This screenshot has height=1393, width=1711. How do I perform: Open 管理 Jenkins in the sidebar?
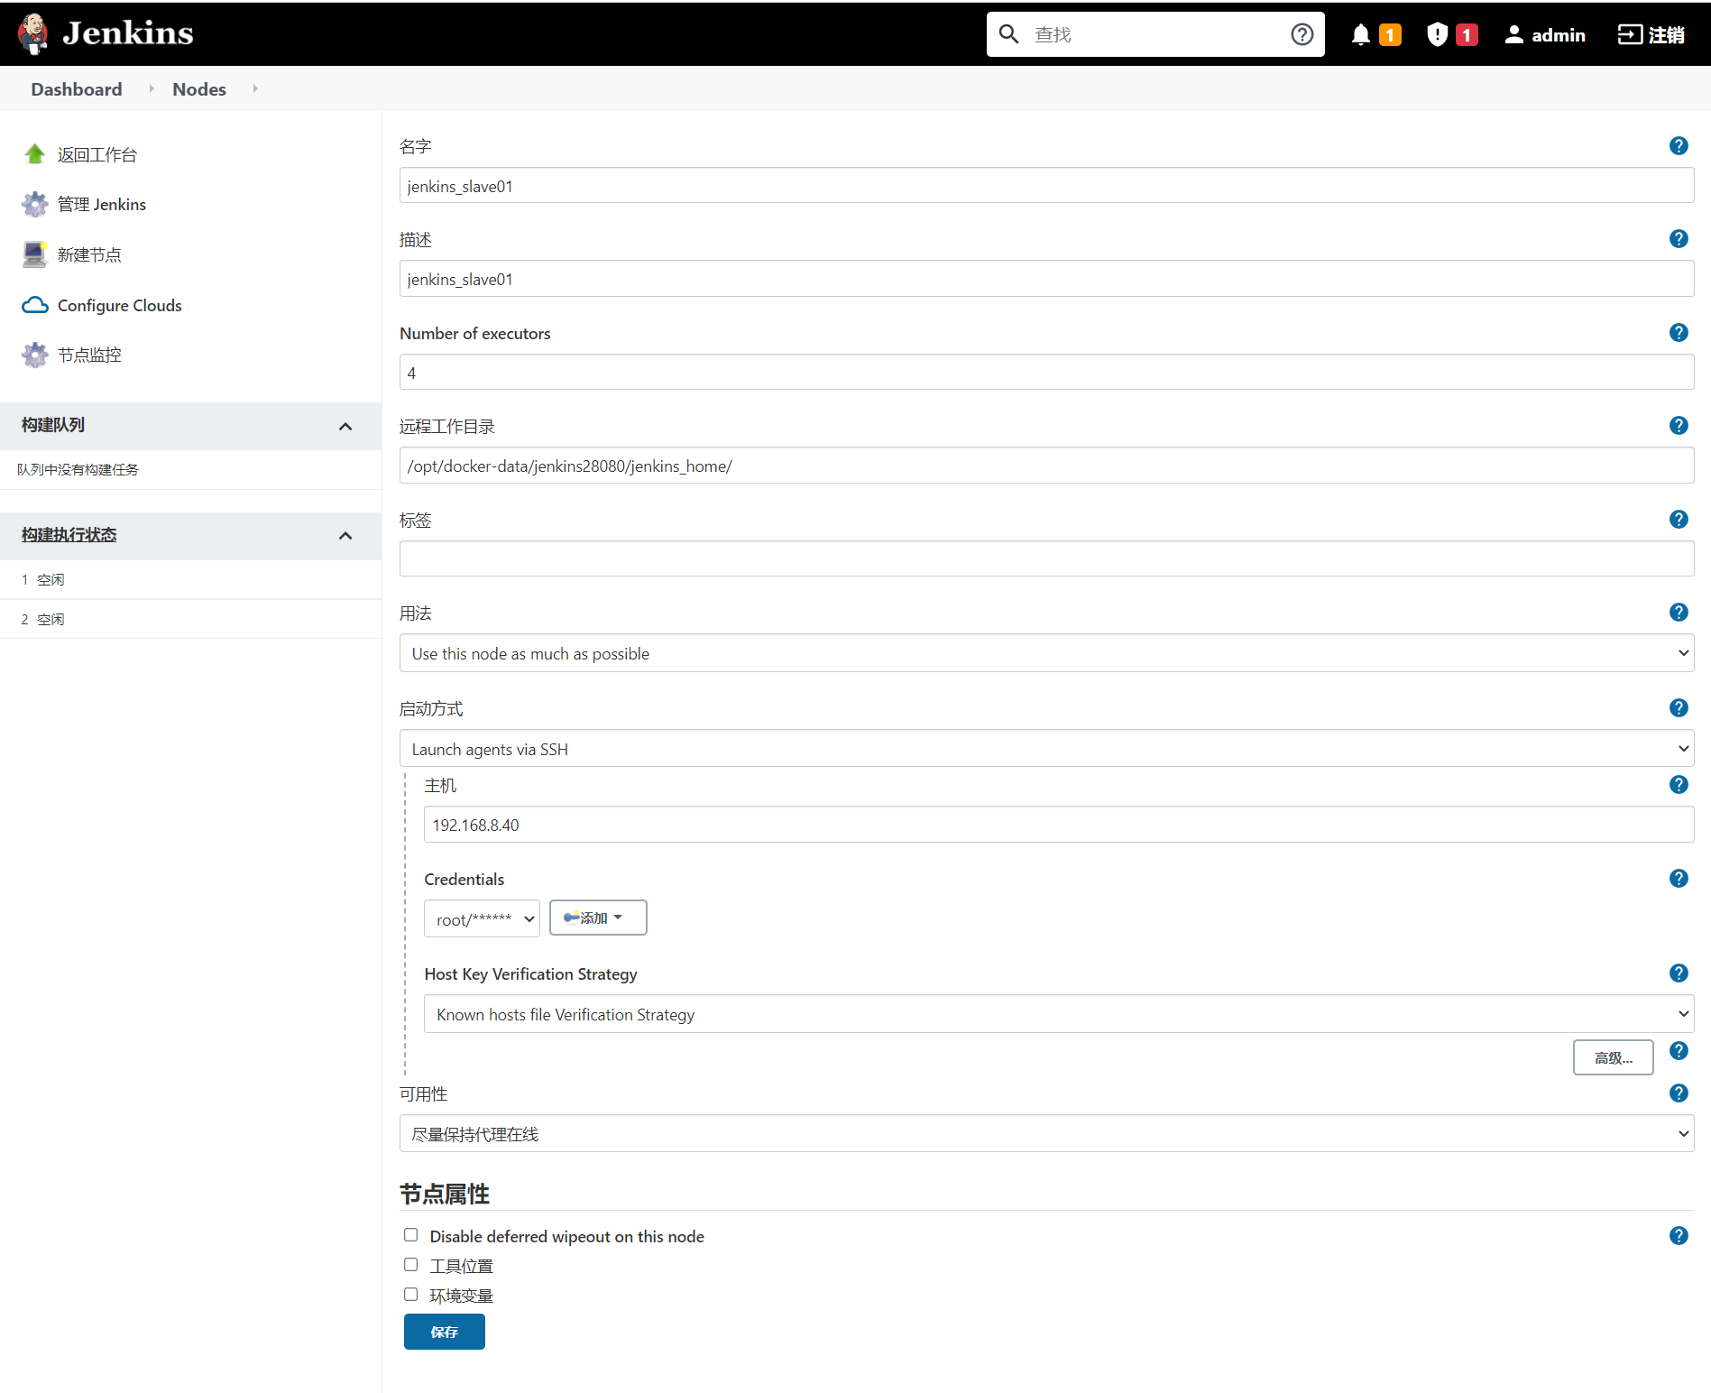point(102,205)
